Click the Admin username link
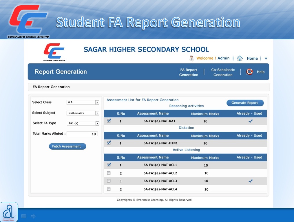This screenshot has width=294, height=222. [x=224, y=58]
